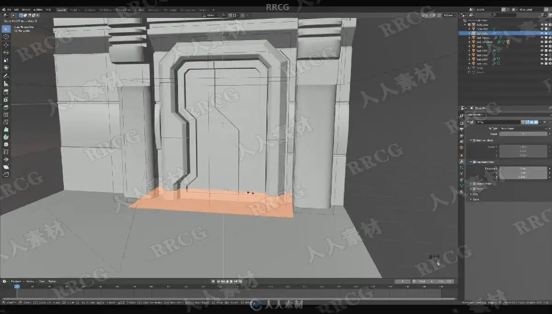The image size is (552, 314).
Task: Select the Measure tool
Action: coord(6,83)
